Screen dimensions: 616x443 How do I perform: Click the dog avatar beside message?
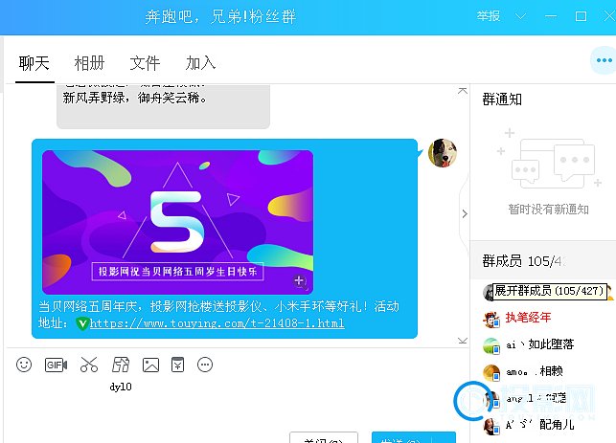coord(443,153)
